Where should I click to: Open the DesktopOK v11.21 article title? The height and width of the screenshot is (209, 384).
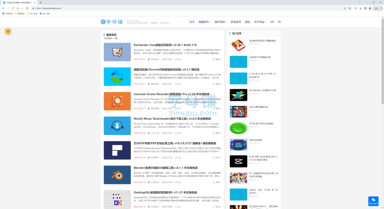pos(165,192)
